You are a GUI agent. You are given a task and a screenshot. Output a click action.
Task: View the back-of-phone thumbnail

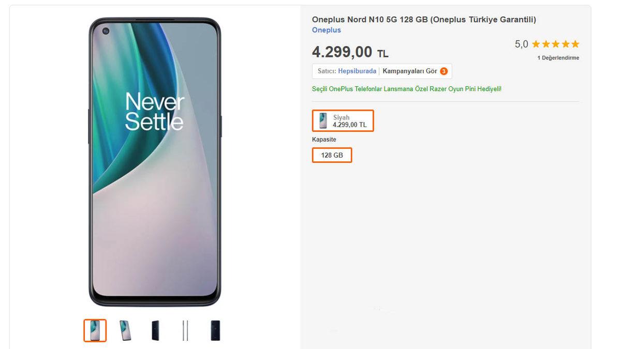pyautogui.click(x=154, y=330)
